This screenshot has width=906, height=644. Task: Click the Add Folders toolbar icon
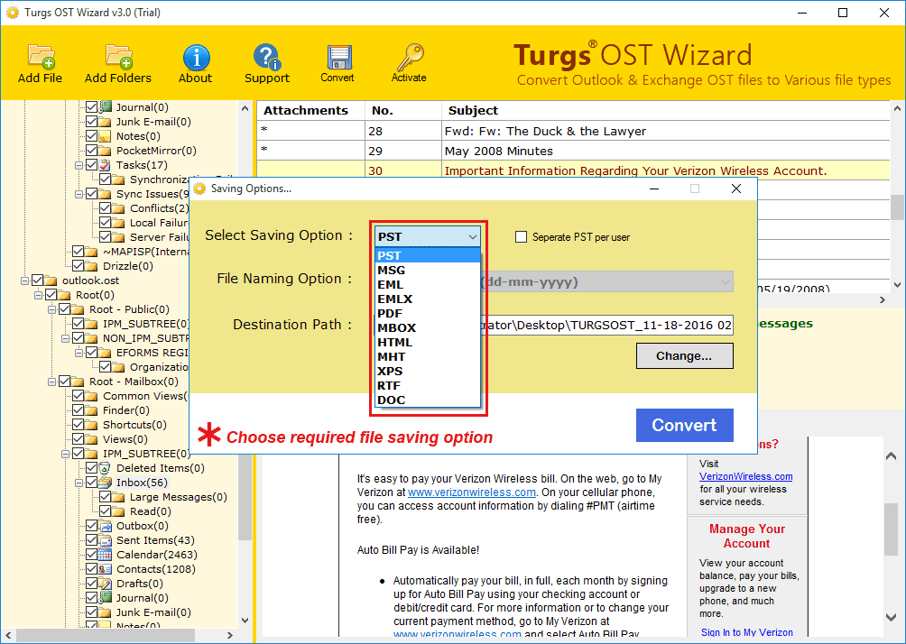(117, 57)
